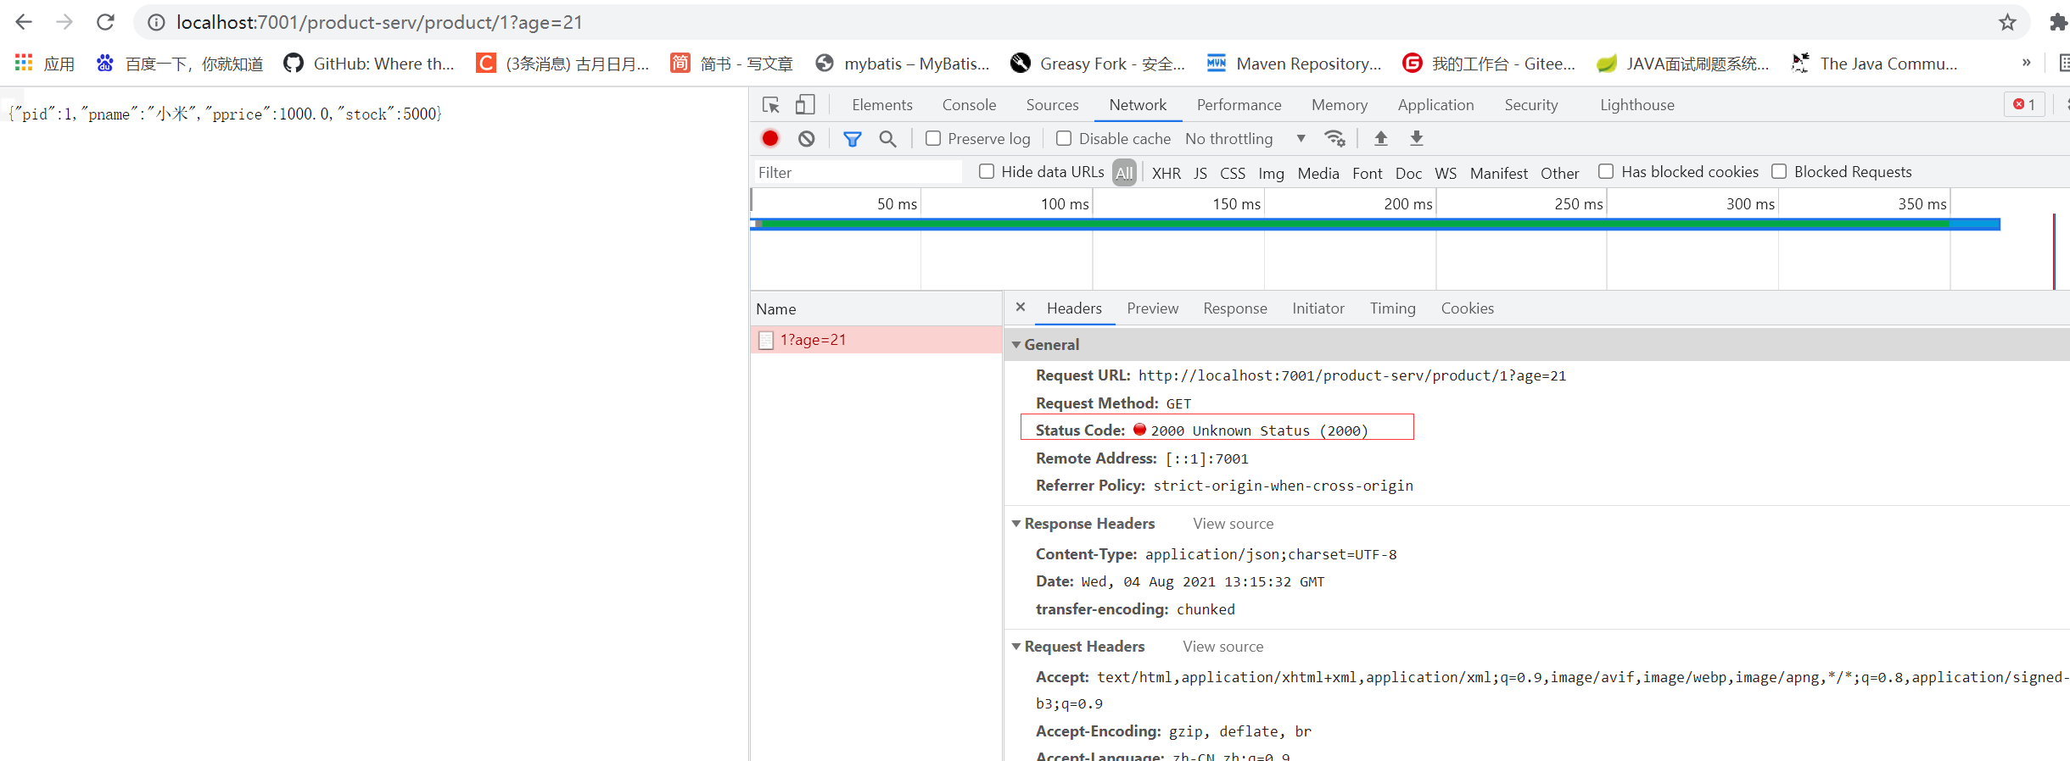This screenshot has width=2070, height=761.
Task: Show the Timing tab of the request
Action: 1392,308
